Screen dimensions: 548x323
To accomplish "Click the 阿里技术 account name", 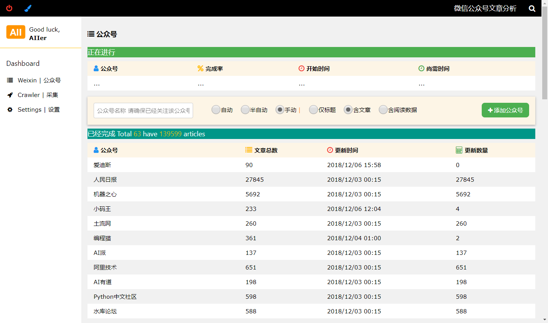I will coord(105,267).
